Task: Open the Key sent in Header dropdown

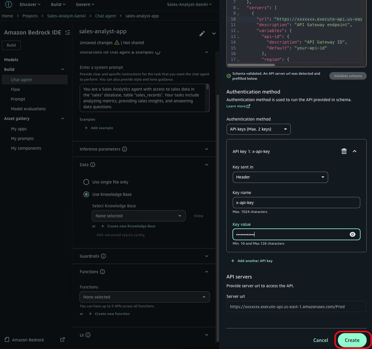Action: tap(280, 177)
